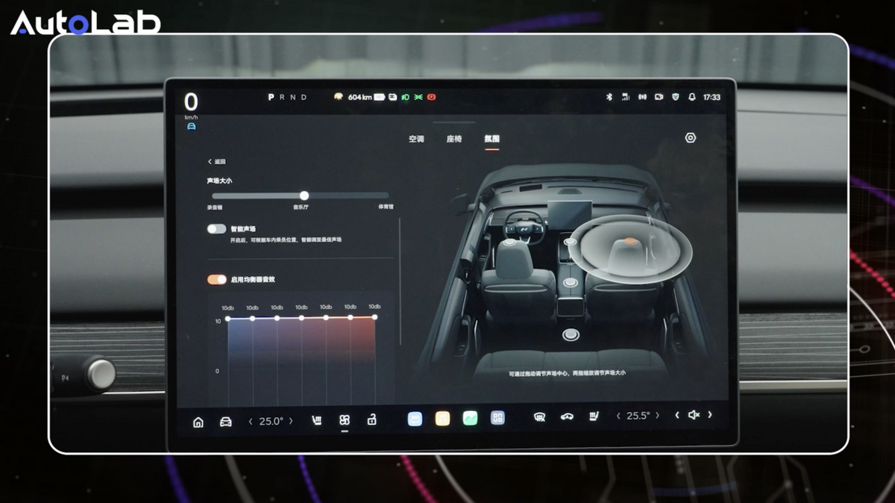Decrease left temperature from 25.0°
Viewport: 895px width, 503px height.
click(x=251, y=422)
